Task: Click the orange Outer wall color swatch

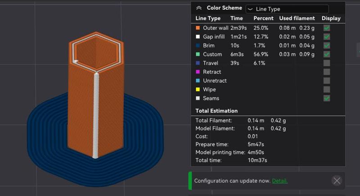Action: tap(198, 28)
